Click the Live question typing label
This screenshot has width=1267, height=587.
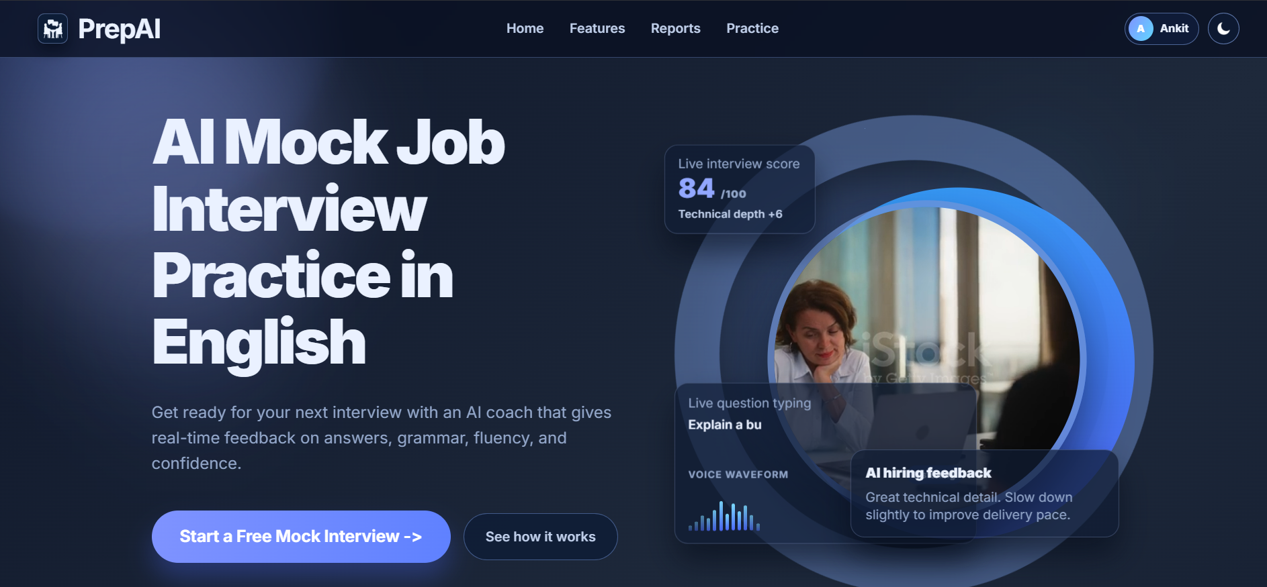[750, 403]
